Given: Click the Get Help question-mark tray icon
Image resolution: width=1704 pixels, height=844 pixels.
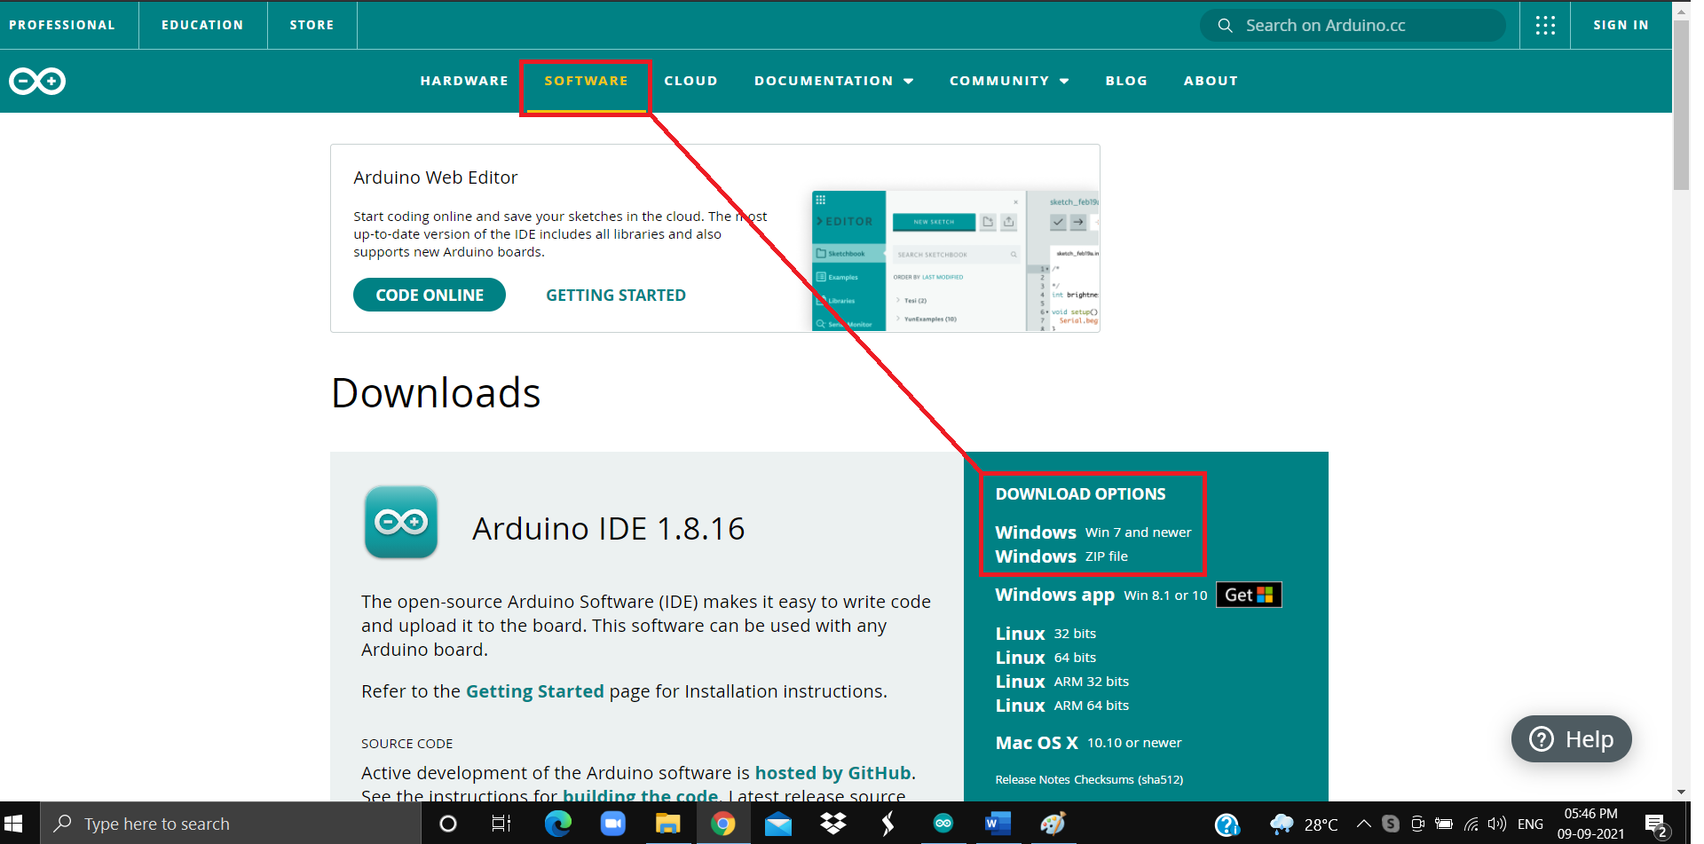Looking at the screenshot, I should coord(1227,824).
